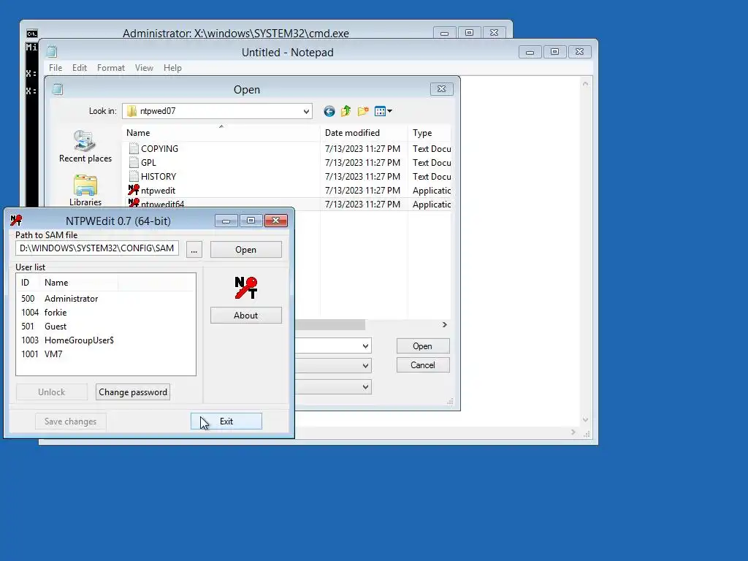Open the Notepad Edit menu
This screenshot has height=561, width=748.
click(x=79, y=68)
